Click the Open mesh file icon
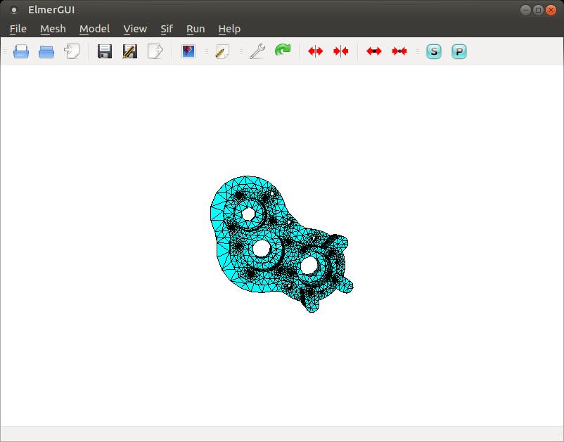Image resolution: width=564 pixels, height=442 pixels. 21,51
